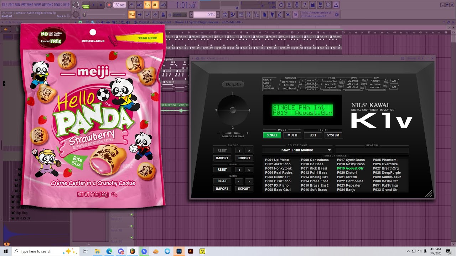The width and height of the screenshot is (456, 256).
Task: Click previous arrow in the SINGLE section
Action: pyautogui.click(x=239, y=151)
